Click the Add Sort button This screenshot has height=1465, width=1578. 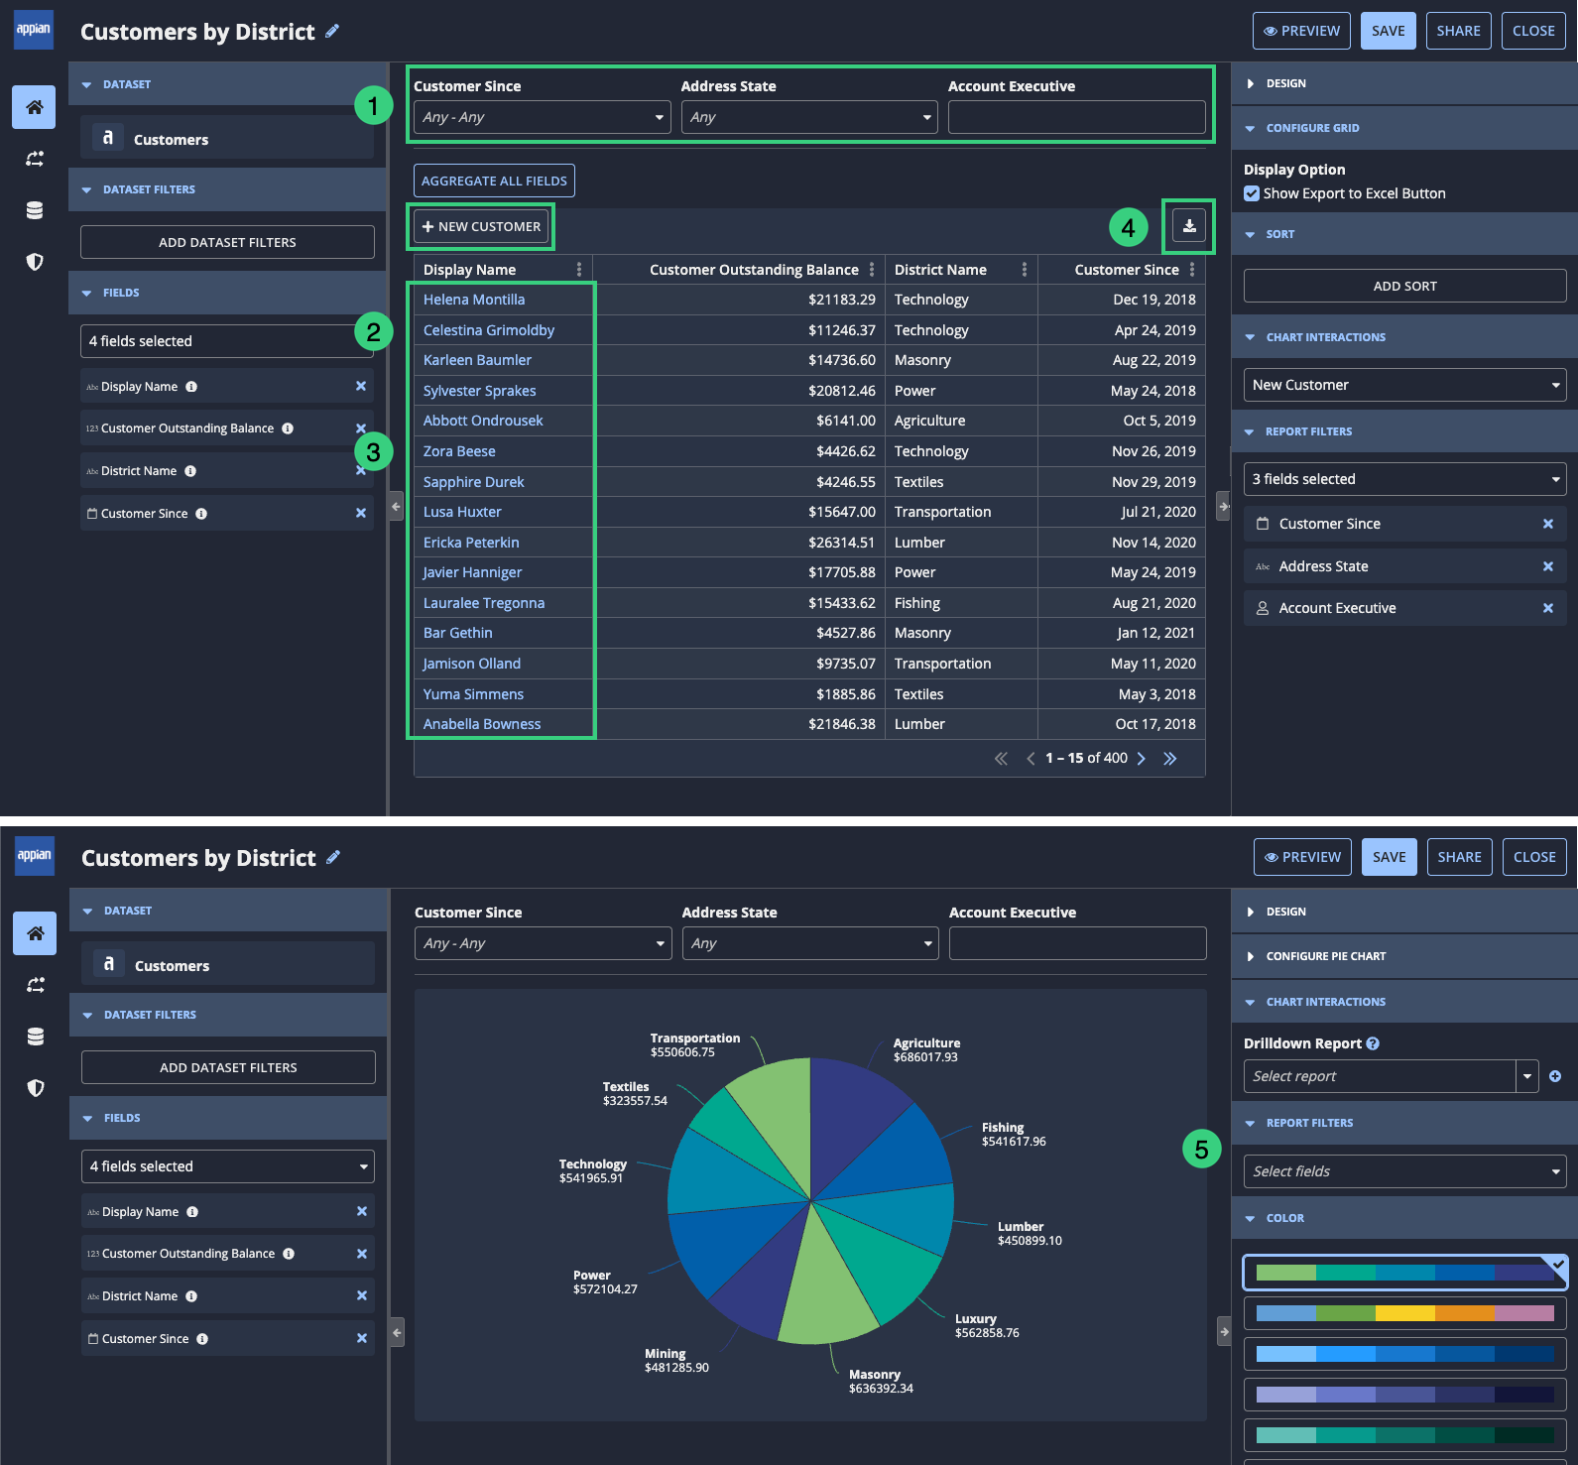pos(1404,286)
